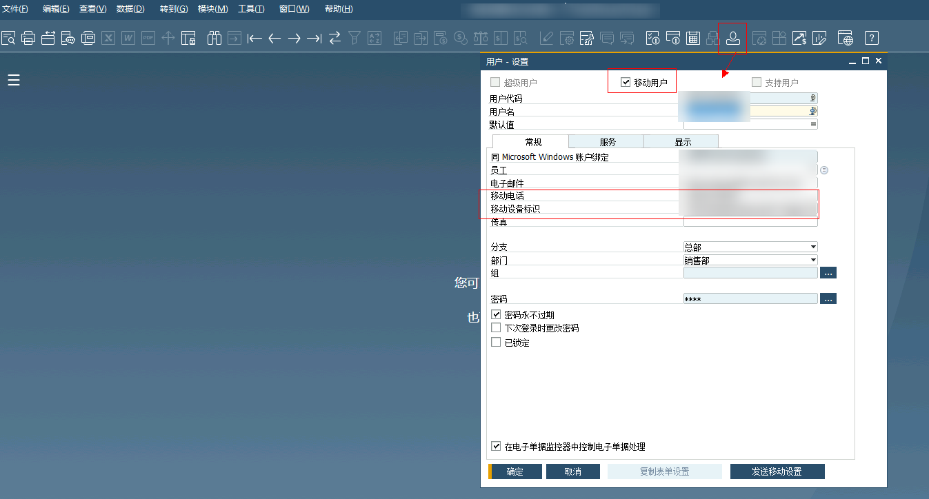Go to next record arrow
Screen dimensions: 929x499
tap(294, 38)
